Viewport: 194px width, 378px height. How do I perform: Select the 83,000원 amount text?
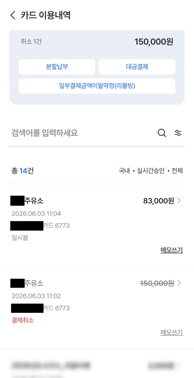(159, 201)
